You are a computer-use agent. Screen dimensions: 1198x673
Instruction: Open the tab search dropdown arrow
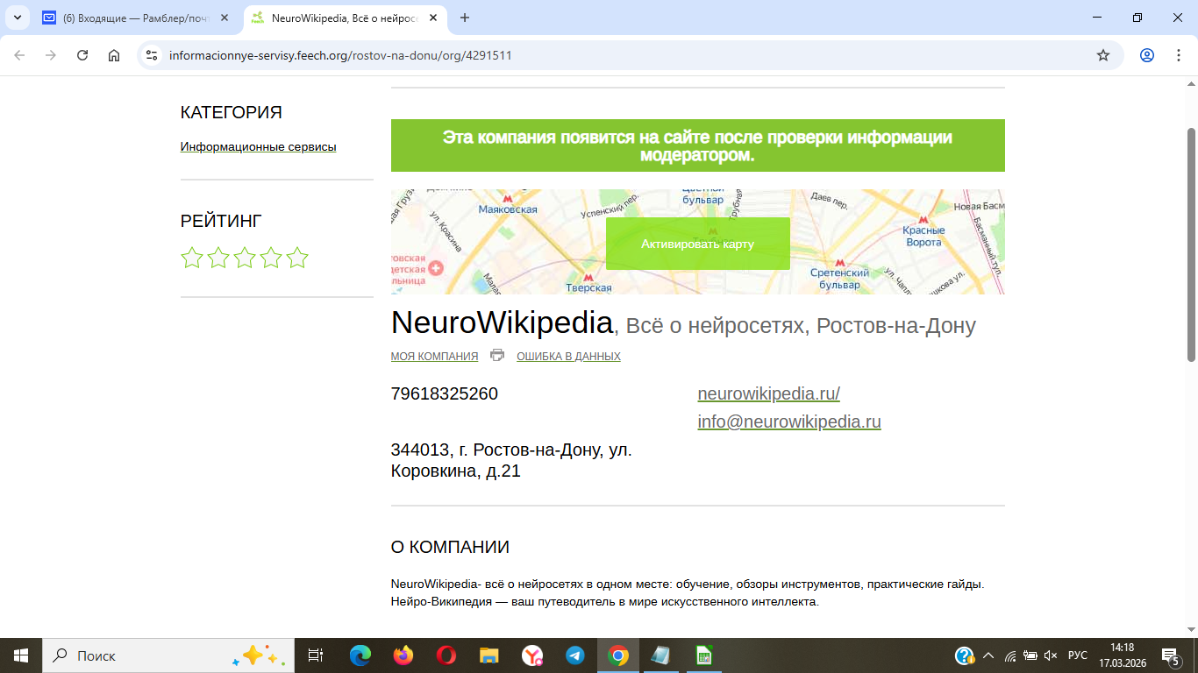[17, 18]
